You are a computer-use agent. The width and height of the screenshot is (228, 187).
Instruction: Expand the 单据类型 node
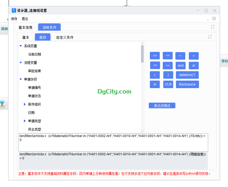(x=25, y=121)
